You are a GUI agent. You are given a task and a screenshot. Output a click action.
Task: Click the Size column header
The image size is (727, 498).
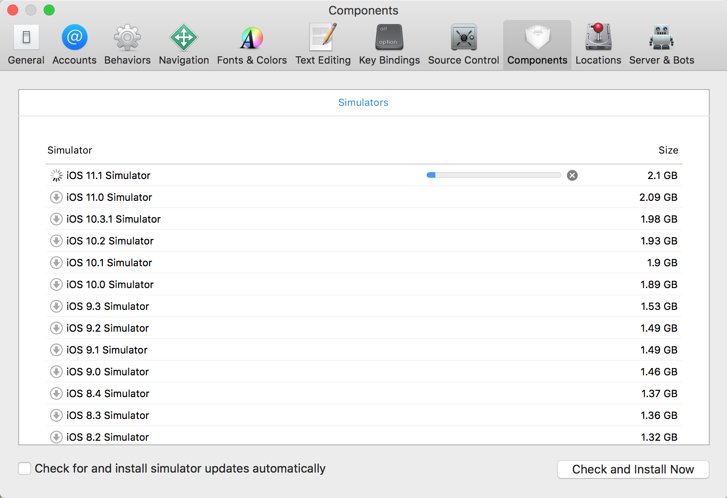pos(668,150)
